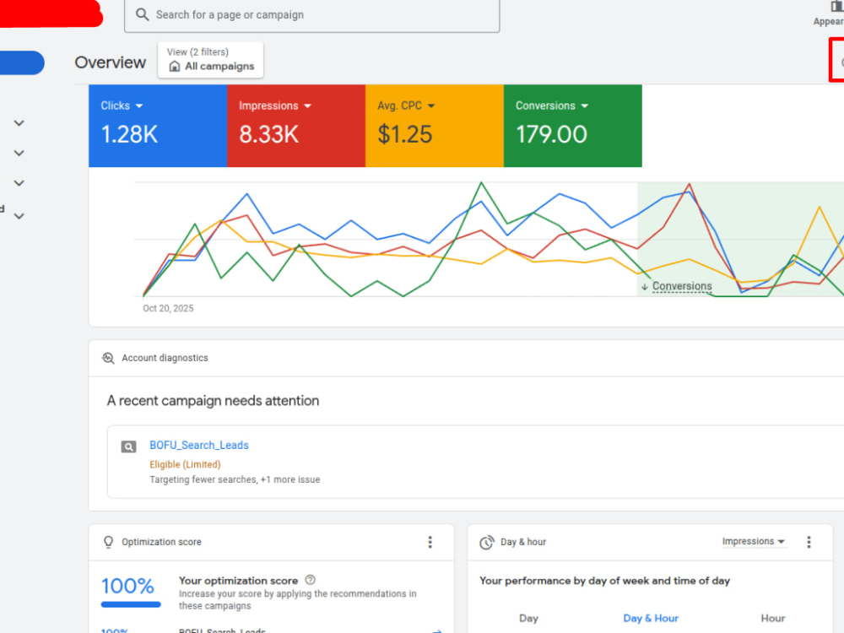844x633 pixels.
Task: Click the 'Eligible (Limited)' status text
Action: tap(185, 464)
